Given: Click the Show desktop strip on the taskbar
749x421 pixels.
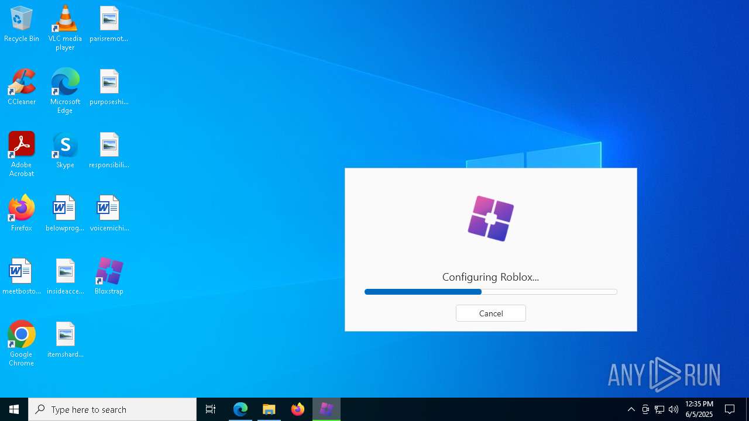Looking at the screenshot, I should pyautogui.click(x=747, y=409).
